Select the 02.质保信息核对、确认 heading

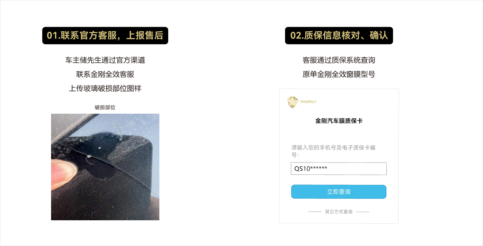point(339,35)
